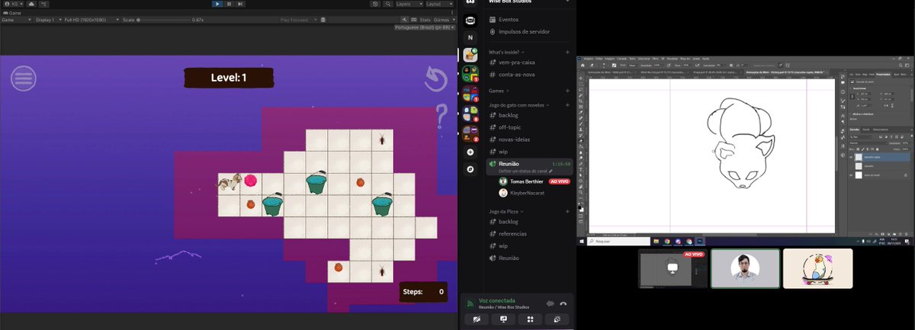Click the in-game restart arrow icon

tap(435, 79)
